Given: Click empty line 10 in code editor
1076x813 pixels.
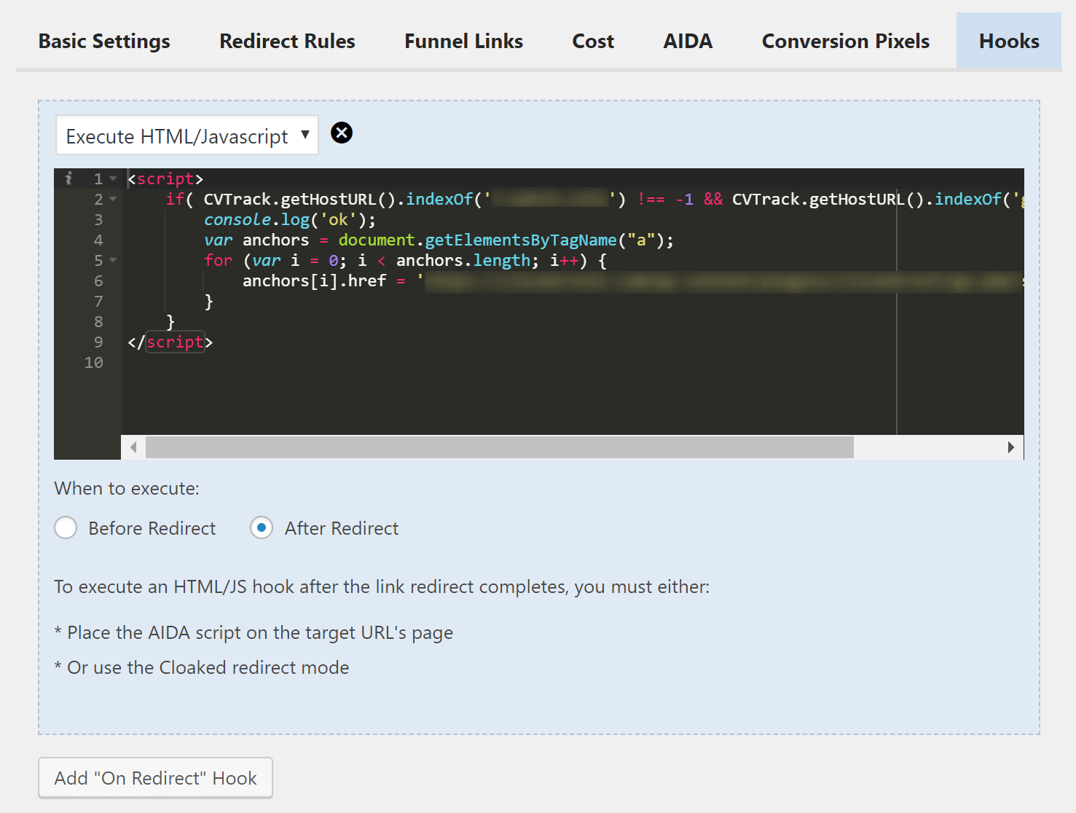Looking at the screenshot, I should 572,362.
